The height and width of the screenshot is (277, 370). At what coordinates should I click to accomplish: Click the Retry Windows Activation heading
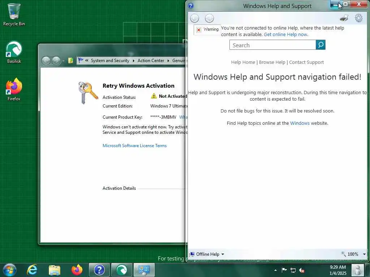(138, 86)
